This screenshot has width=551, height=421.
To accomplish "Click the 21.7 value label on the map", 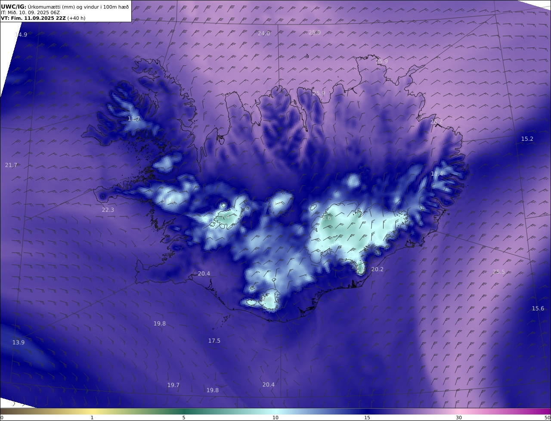I will pos(11,165).
